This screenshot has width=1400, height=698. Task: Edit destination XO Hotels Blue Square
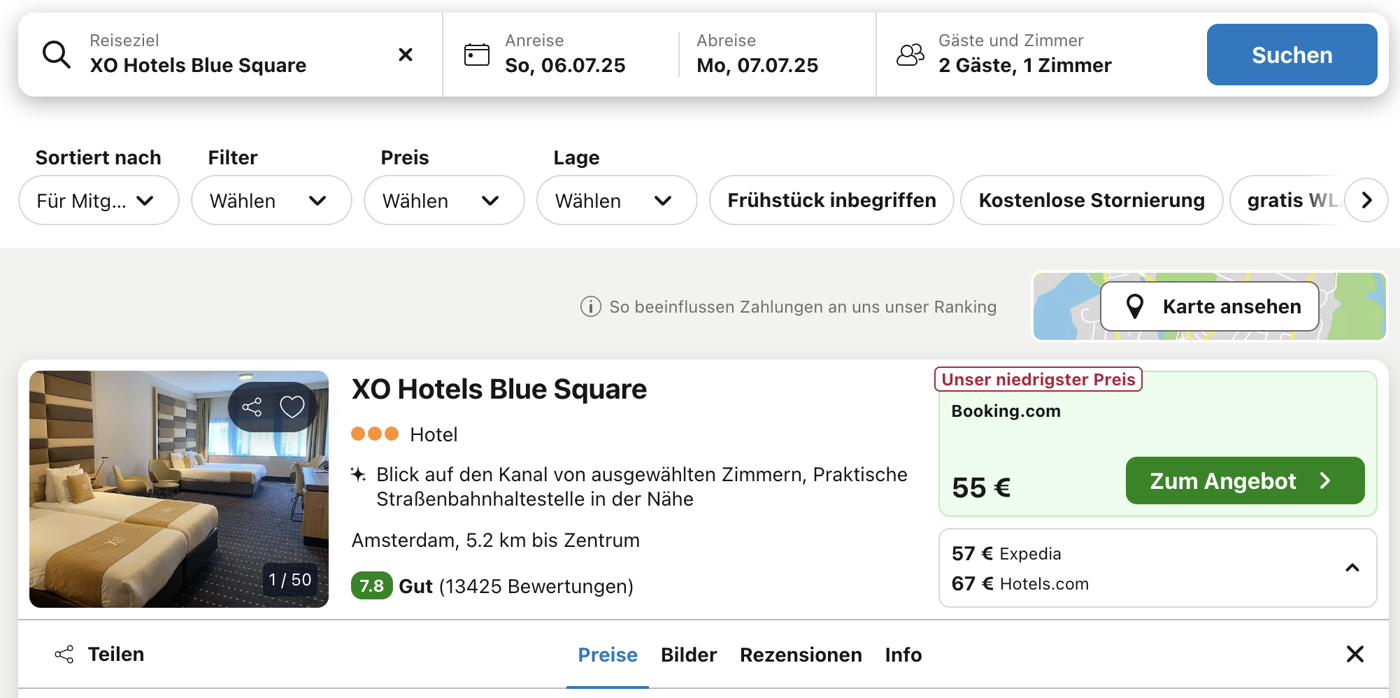click(198, 65)
